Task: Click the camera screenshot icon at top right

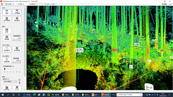Action: pyautogui.click(x=165, y=4)
